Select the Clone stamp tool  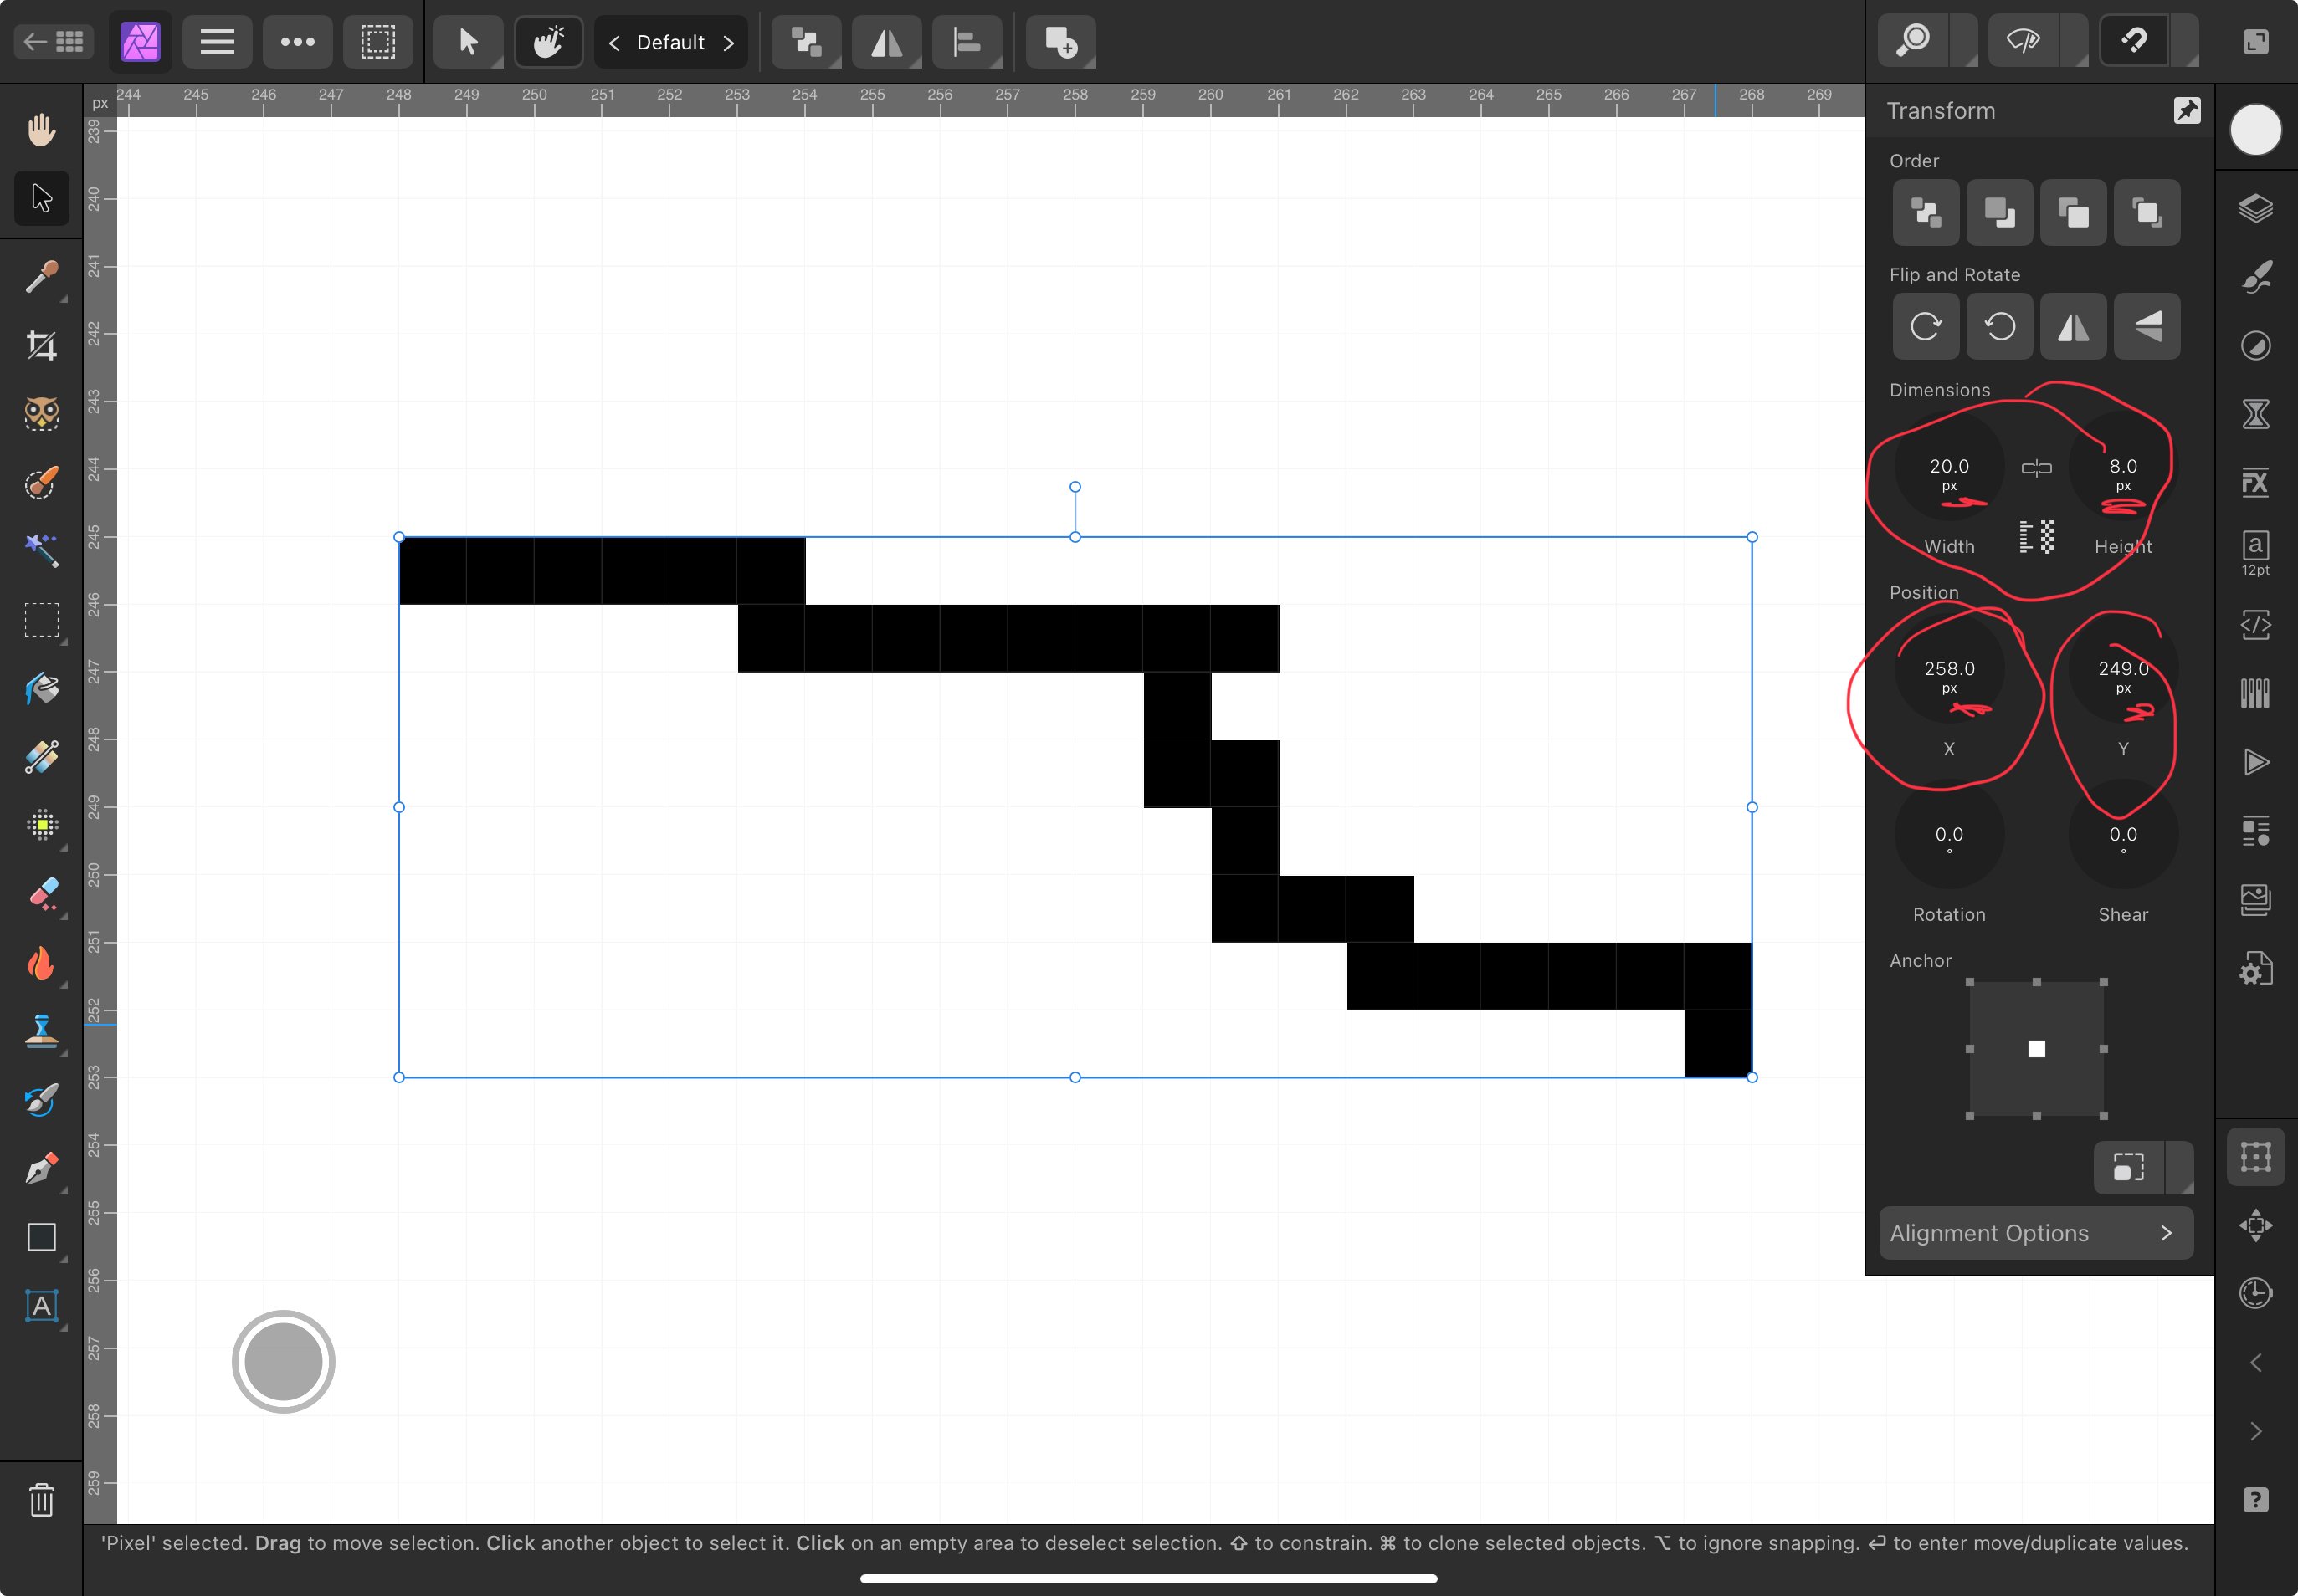point(41,1031)
